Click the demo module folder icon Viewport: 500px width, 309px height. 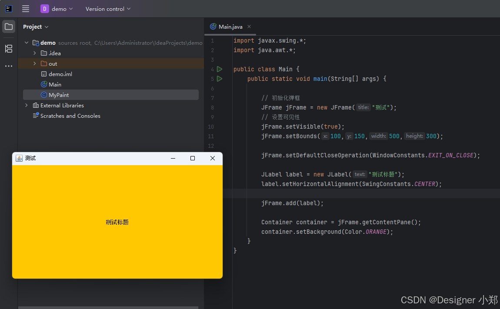tap(36, 43)
